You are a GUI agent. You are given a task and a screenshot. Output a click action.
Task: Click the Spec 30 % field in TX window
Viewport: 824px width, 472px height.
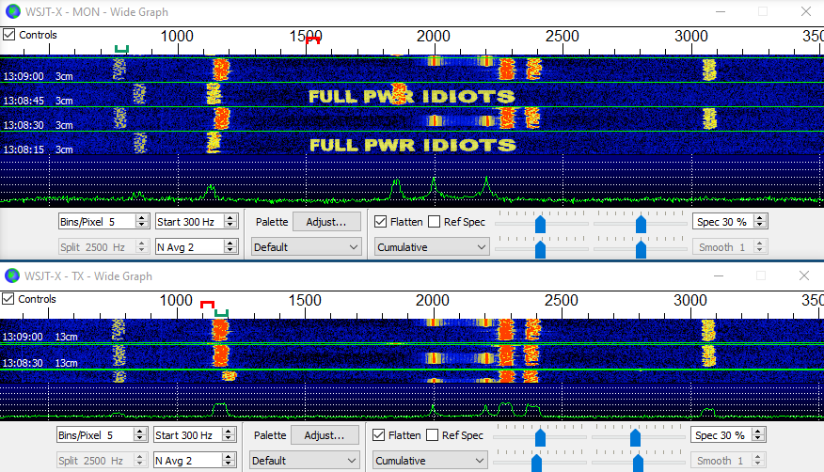(721, 435)
